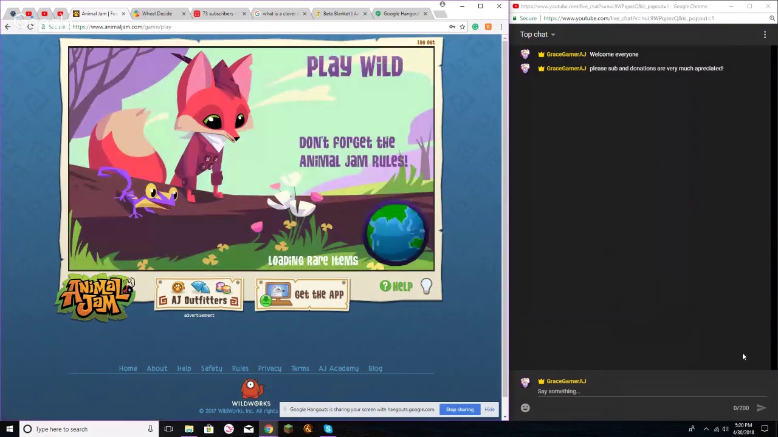Open the chat options three-dot menu
This screenshot has height=437, width=778.
[x=765, y=35]
